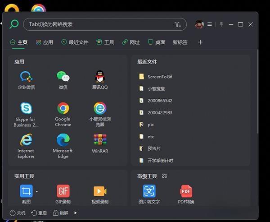Click the vertical scrollbar on right
The image size is (270, 222).
click(x=257, y=92)
